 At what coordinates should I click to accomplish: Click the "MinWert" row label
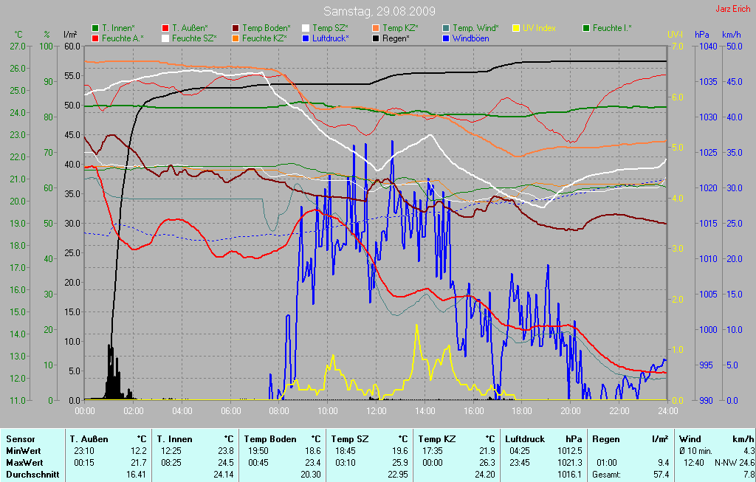click(23, 451)
